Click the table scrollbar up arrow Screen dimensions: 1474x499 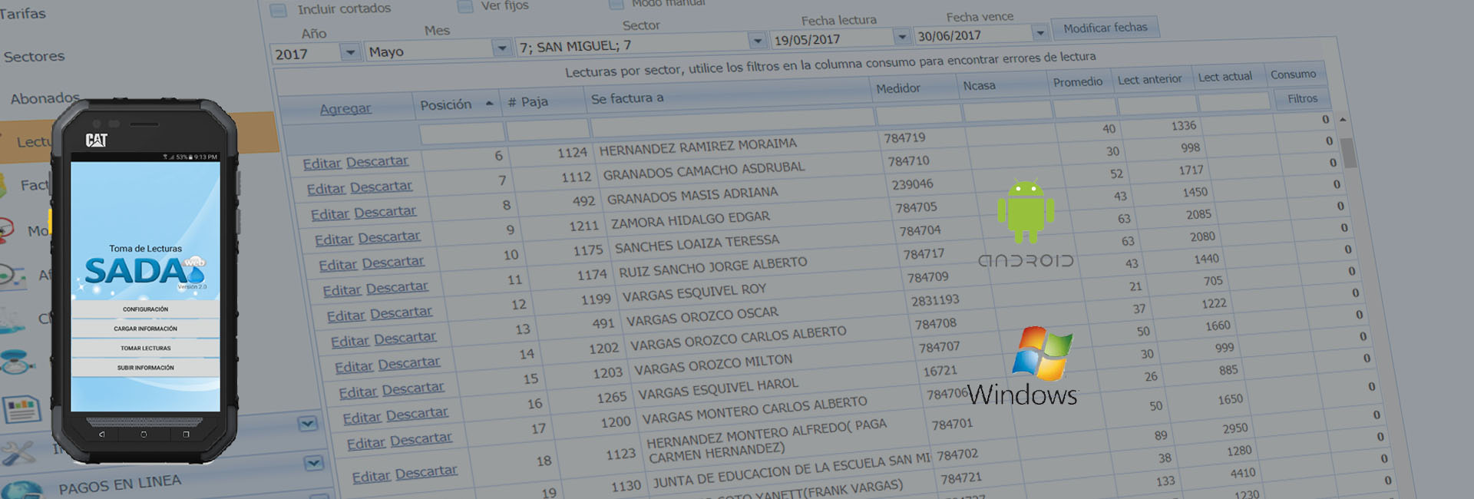(x=1343, y=120)
